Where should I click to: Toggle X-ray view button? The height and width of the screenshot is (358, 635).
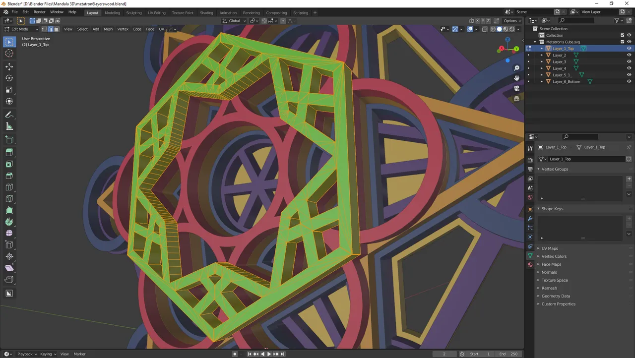(x=485, y=29)
